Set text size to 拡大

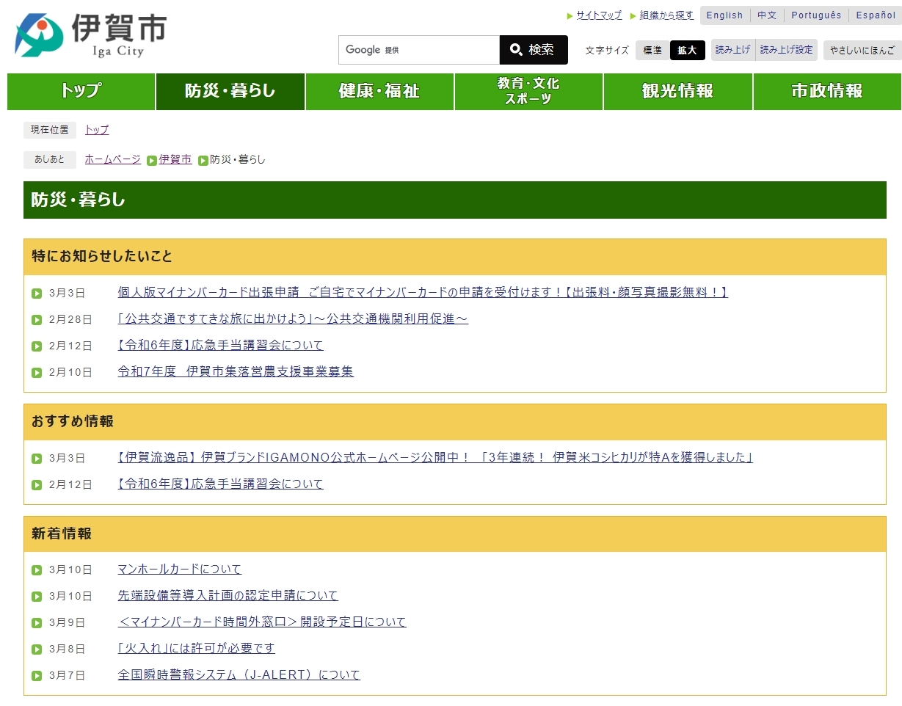[687, 50]
